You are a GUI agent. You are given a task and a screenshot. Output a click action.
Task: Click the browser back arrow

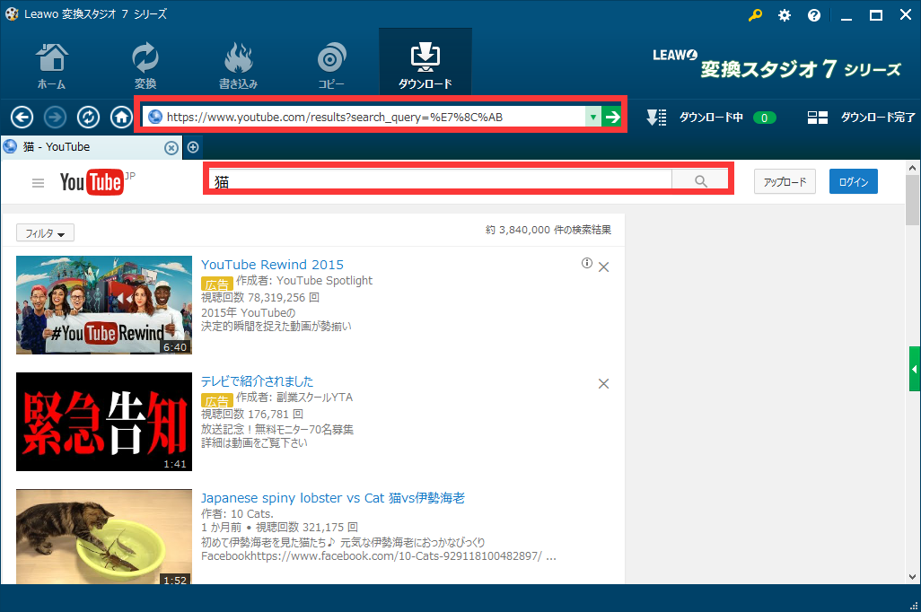tap(22, 117)
